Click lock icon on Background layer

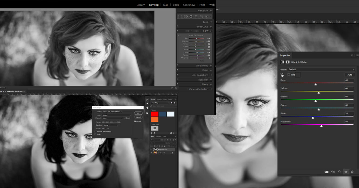173,153
